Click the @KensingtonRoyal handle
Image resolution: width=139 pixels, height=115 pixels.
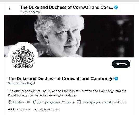pos(21,83)
